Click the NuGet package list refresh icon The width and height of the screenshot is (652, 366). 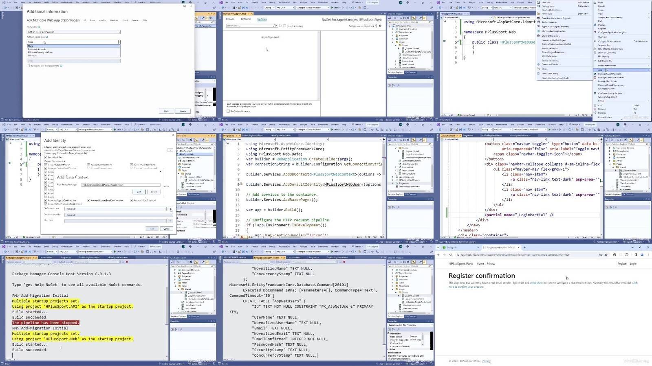280,26
